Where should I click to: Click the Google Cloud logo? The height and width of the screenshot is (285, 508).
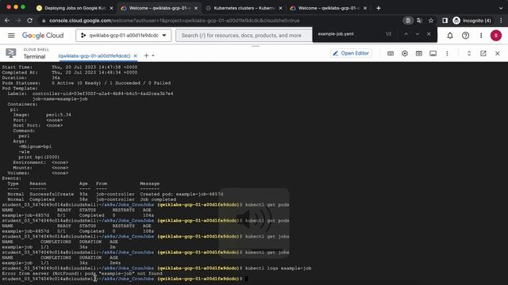point(43,36)
